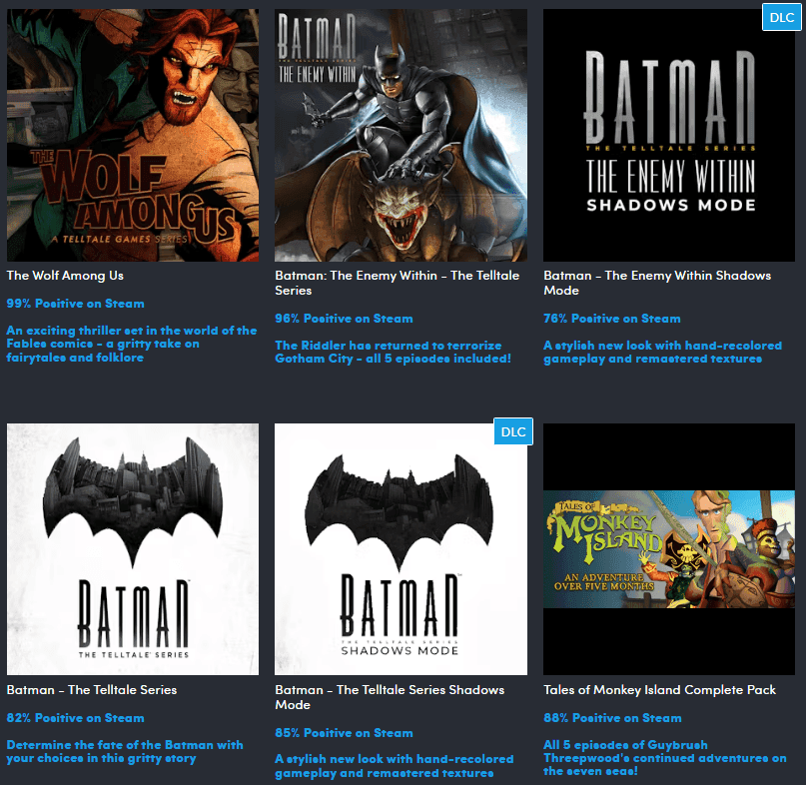Open Batman: The Enemy Within cover image
Viewport: 806px width, 785px height.
click(401, 135)
